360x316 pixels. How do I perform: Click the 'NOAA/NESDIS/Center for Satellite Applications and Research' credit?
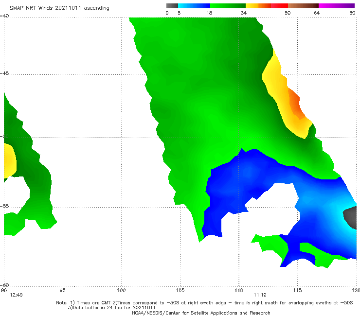coord(201,313)
